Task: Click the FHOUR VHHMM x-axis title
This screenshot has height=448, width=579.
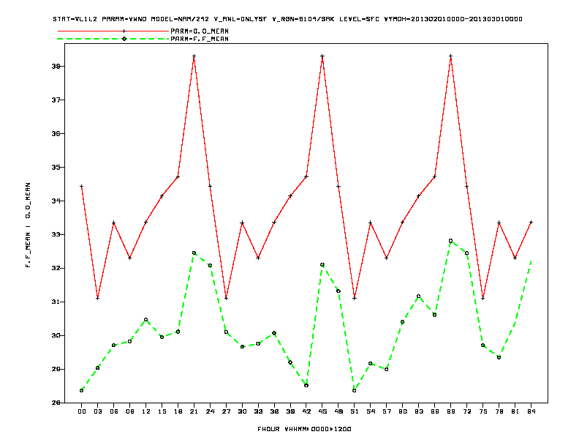Action: click(x=304, y=429)
